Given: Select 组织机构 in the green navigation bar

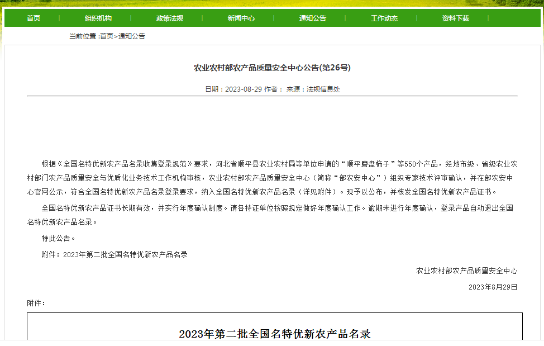Looking at the screenshot, I should pos(98,18).
